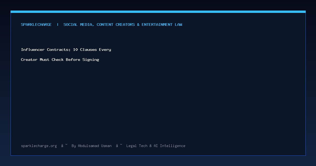Click the vertical bar separator after SPARKLECHARGE

(58, 25)
